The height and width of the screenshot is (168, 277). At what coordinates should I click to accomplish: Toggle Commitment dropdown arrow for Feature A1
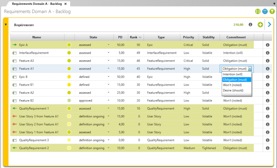click(x=250, y=69)
